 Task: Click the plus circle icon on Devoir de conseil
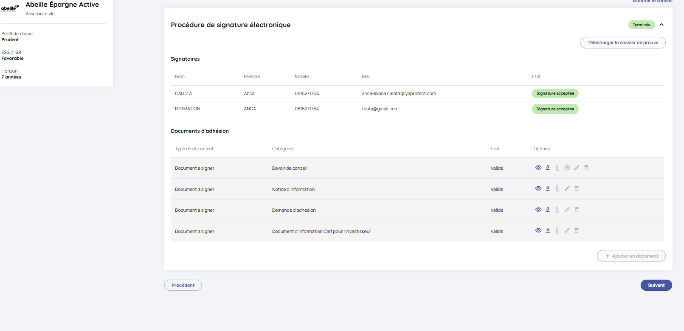tap(567, 168)
